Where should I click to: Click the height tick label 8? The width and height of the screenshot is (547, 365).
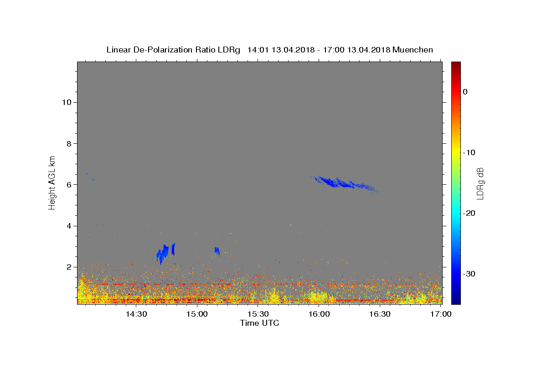68,143
